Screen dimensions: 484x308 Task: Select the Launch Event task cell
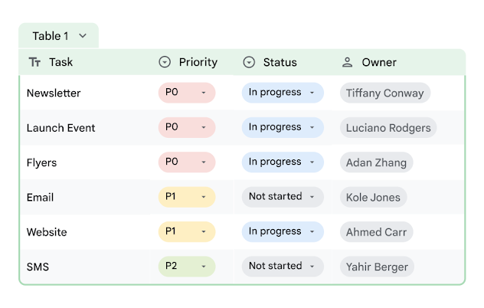click(x=61, y=128)
